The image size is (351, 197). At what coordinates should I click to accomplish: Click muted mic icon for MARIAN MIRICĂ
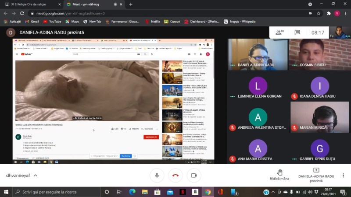click(294, 127)
